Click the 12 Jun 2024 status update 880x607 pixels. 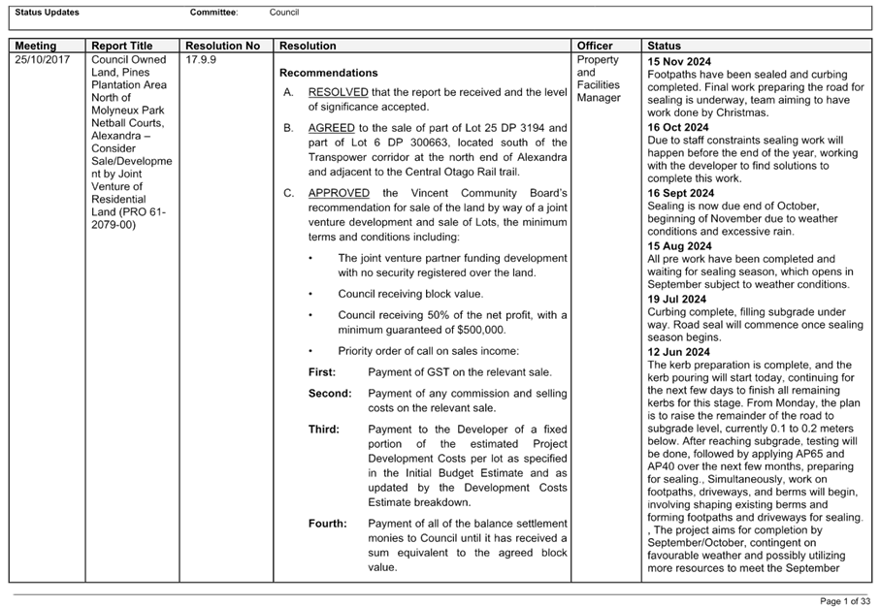tap(677, 351)
